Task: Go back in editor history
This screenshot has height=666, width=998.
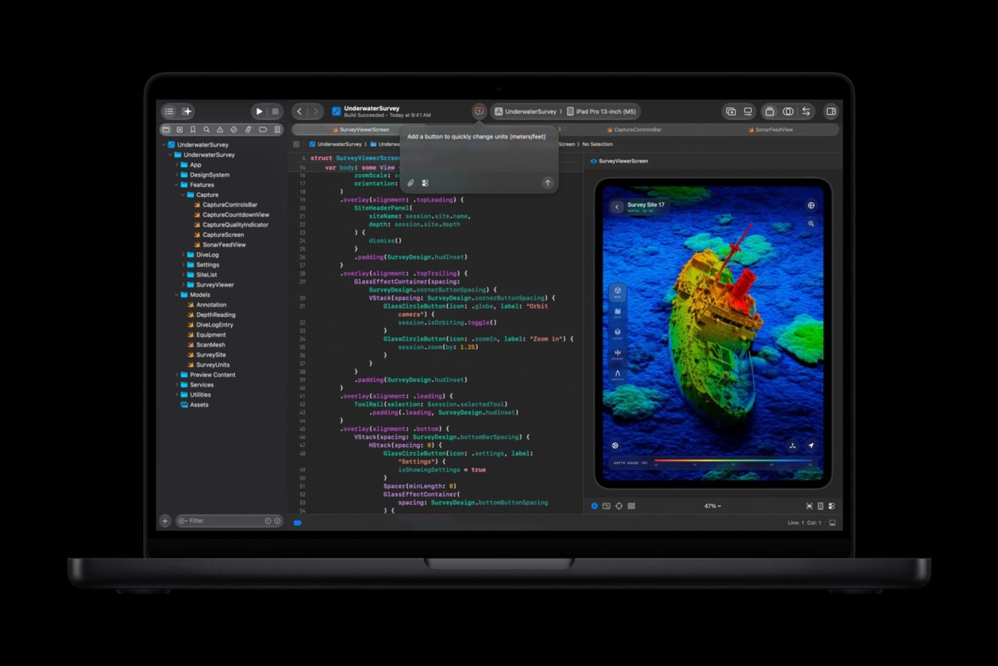Action: point(299,111)
